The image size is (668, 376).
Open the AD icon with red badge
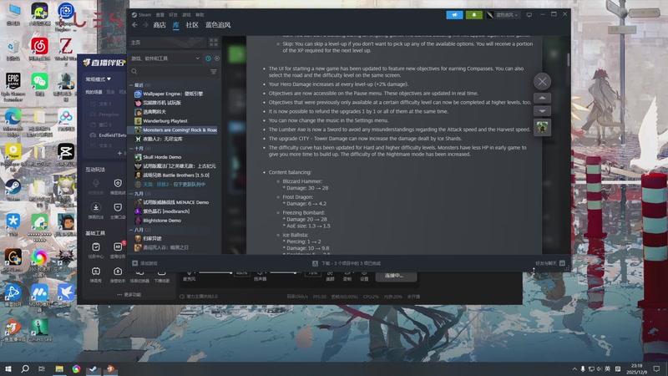[x=118, y=246]
